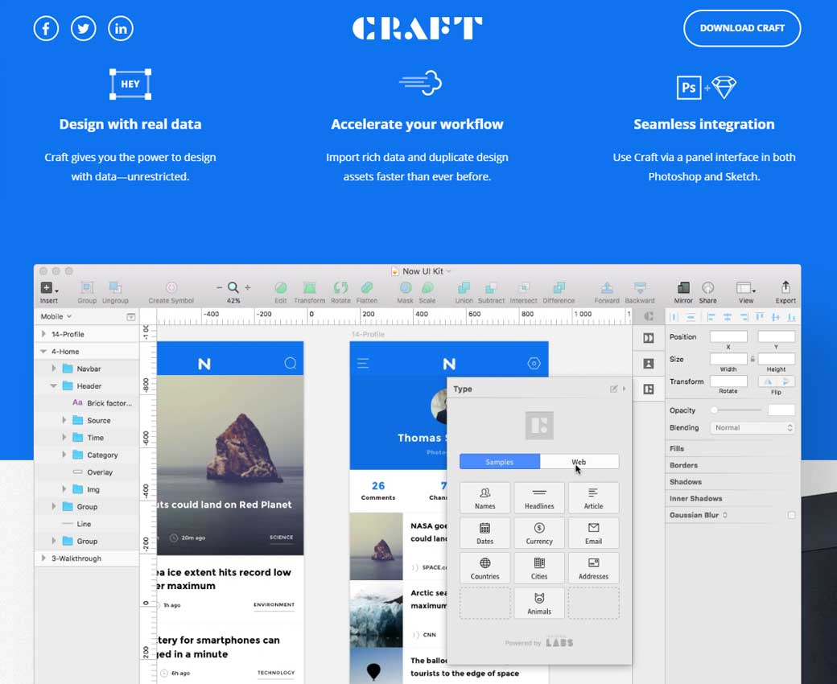
Task: Expand the Navbar folder layer
Action: pyautogui.click(x=54, y=369)
